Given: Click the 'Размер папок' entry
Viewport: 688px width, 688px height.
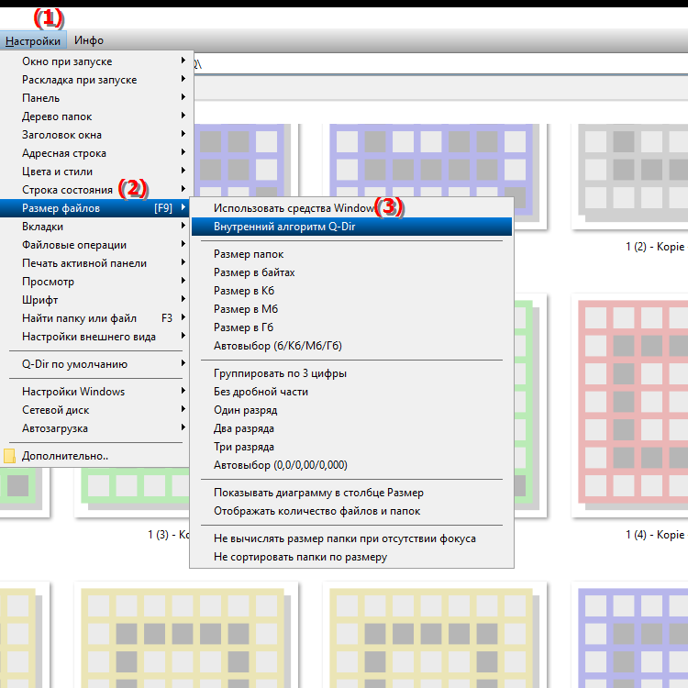Looking at the screenshot, I should point(249,254).
